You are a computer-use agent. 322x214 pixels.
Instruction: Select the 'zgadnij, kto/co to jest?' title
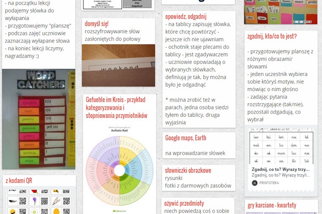[x=272, y=36]
